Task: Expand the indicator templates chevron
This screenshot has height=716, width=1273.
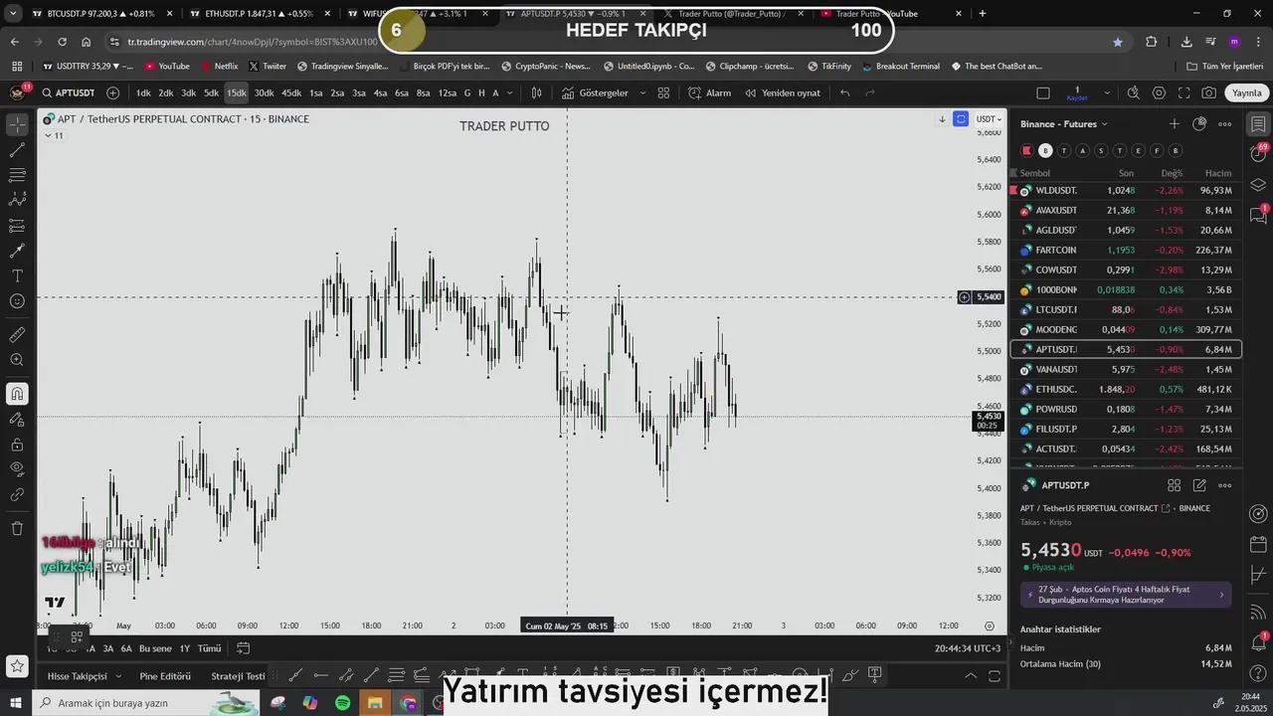Action: click(642, 92)
